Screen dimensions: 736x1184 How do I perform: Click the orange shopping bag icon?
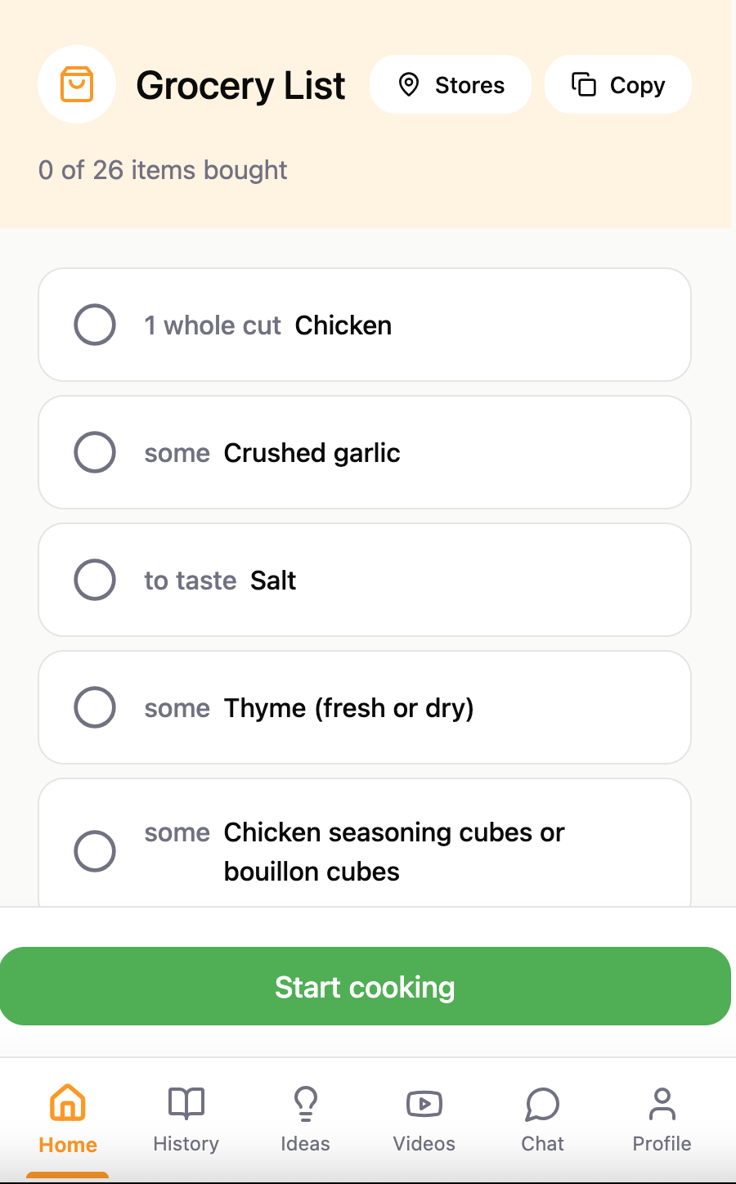(77, 84)
